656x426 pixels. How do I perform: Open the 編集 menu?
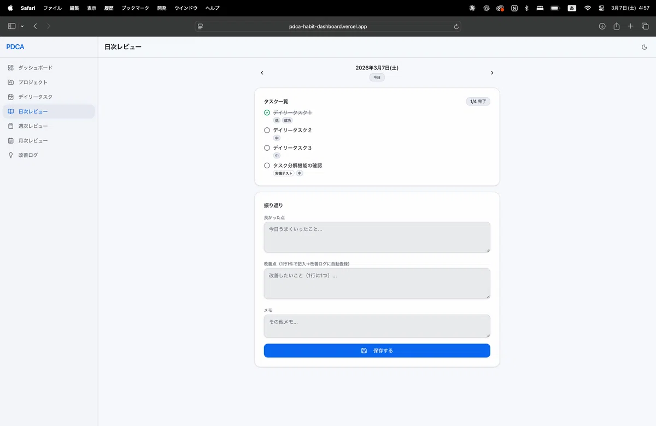click(74, 8)
